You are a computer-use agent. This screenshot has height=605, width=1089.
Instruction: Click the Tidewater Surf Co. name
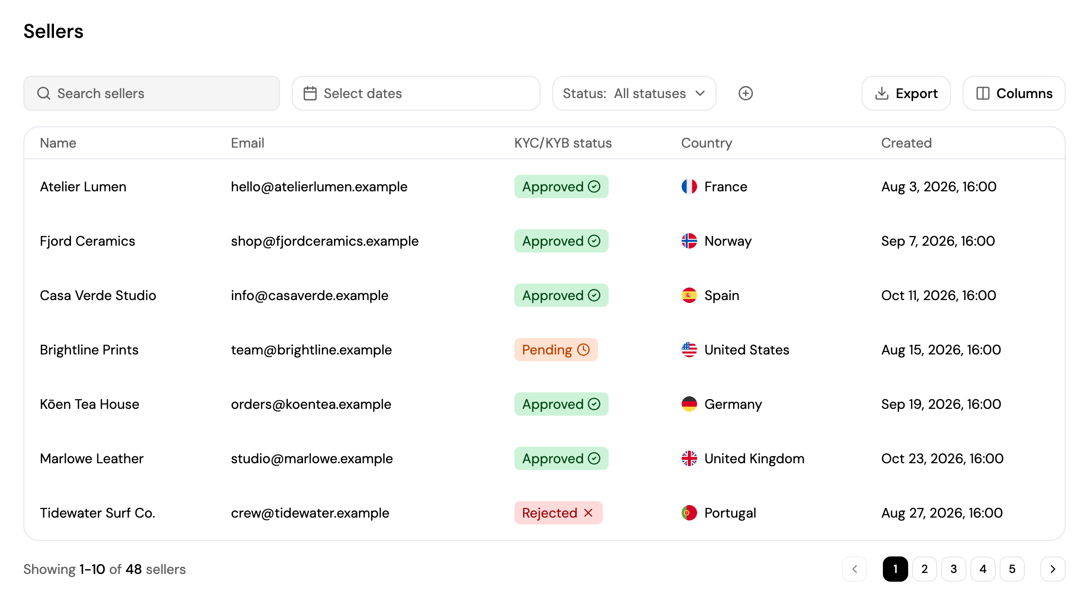tap(97, 513)
